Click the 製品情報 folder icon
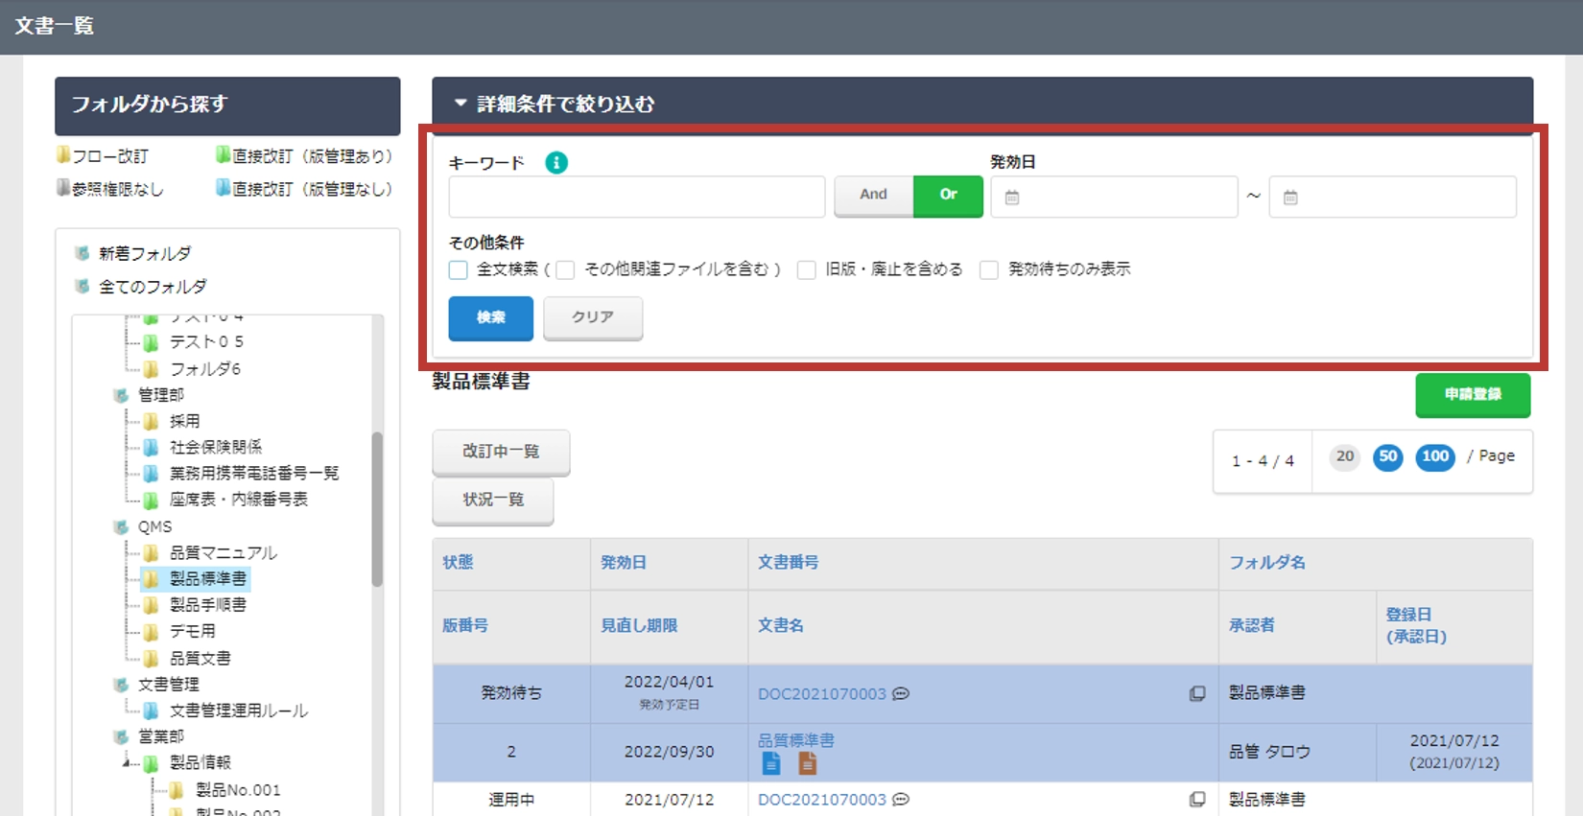 pyautogui.click(x=152, y=763)
